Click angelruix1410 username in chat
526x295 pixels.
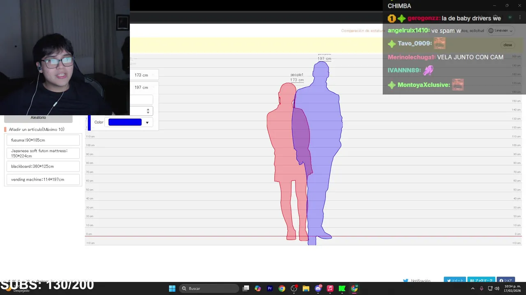(x=408, y=31)
